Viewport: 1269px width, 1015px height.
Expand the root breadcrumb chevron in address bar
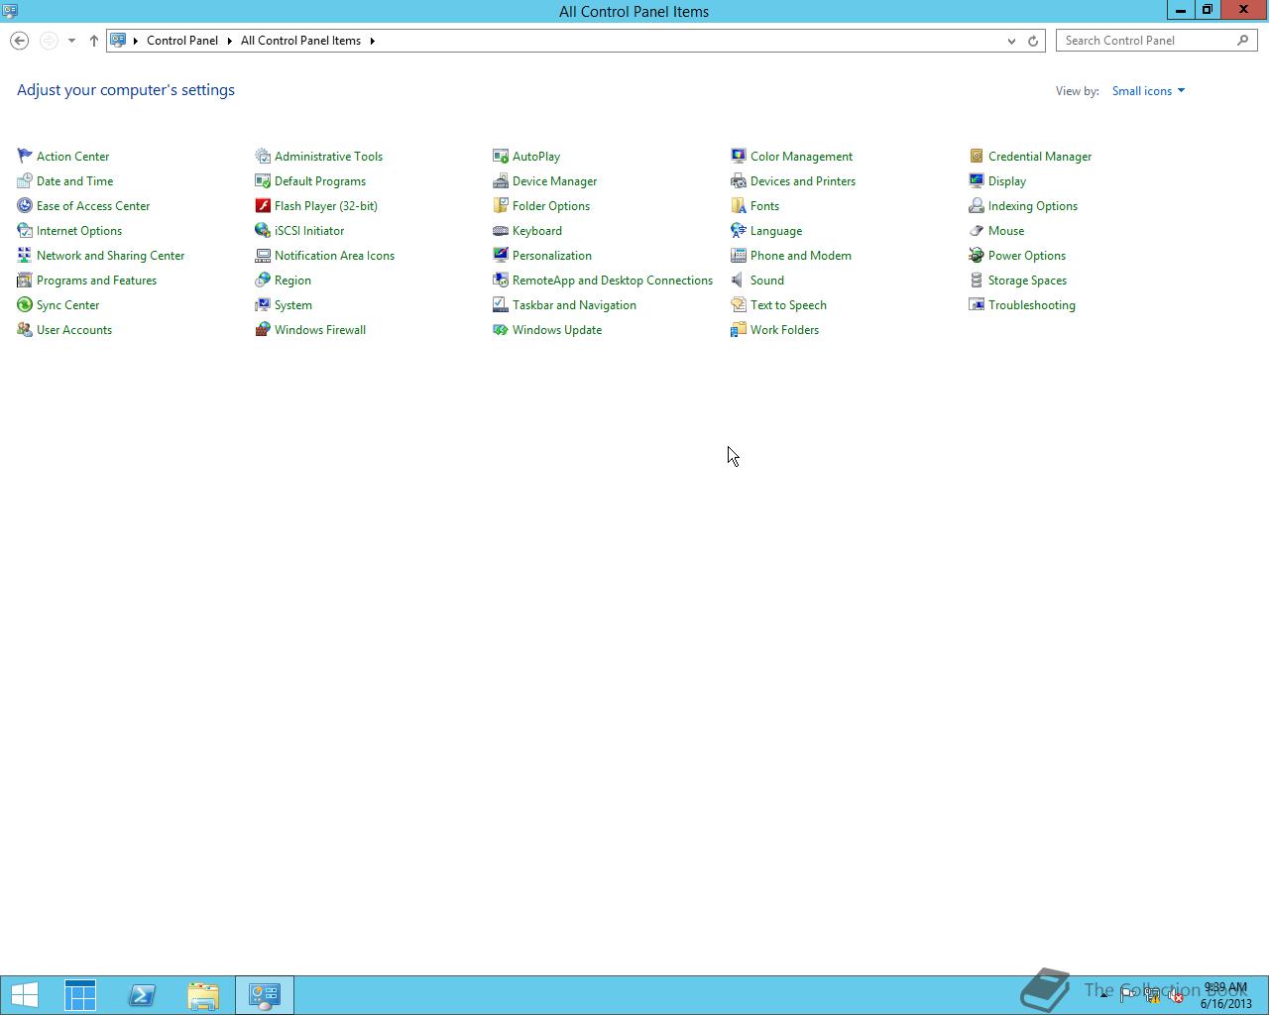pos(136,41)
